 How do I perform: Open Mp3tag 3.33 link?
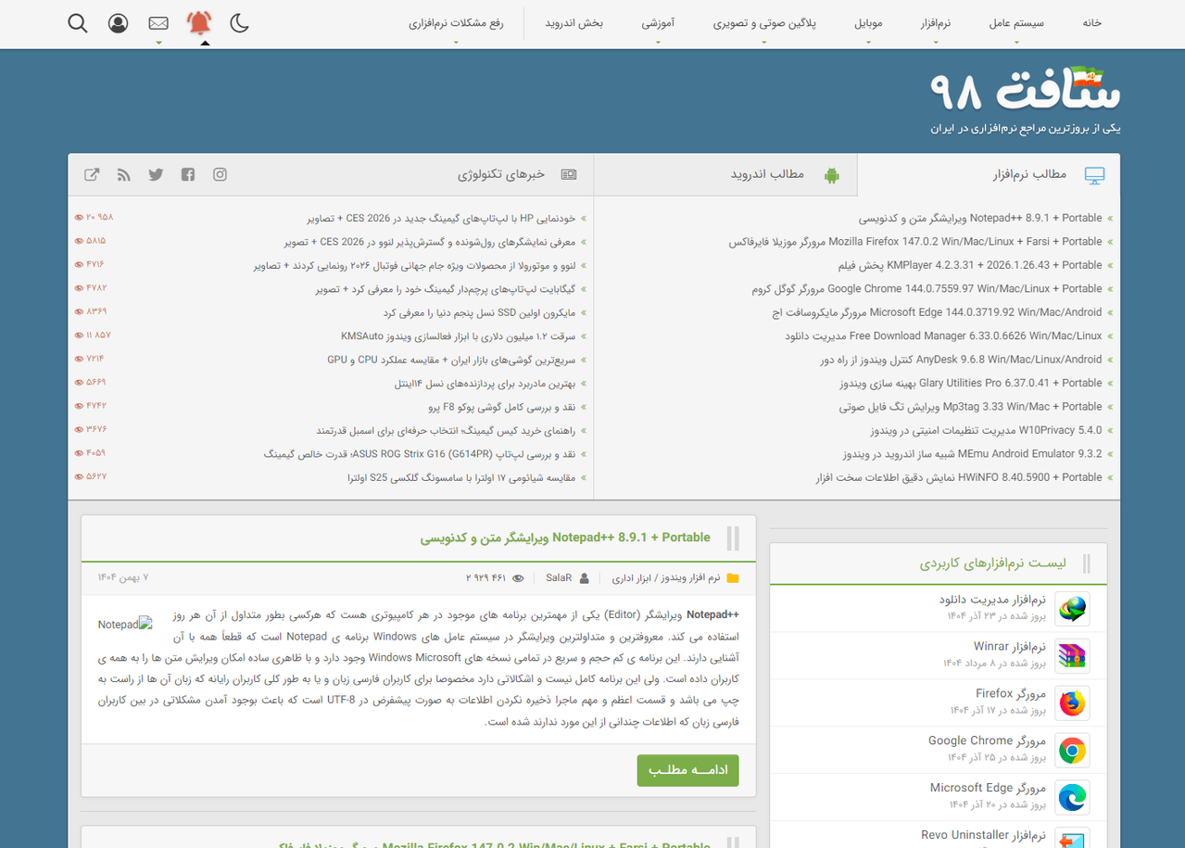coord(971,406)
